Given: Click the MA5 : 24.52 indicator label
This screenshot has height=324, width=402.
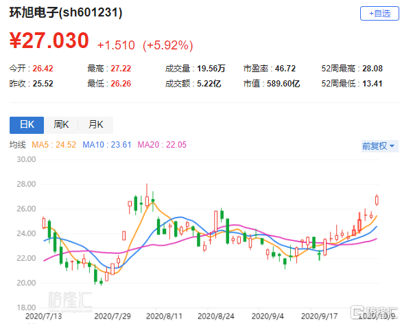Looking at the screenshot, I should pyautogui.click(x=54, y=145).
